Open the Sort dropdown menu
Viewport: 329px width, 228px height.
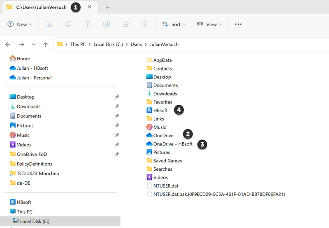tap(174, 24)
